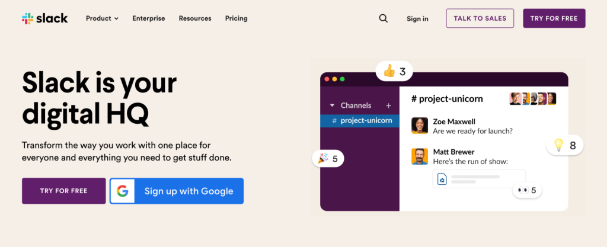Click the document file attachment icon
607x247 pixels.
pyautogui.click(x=442, y=179)
